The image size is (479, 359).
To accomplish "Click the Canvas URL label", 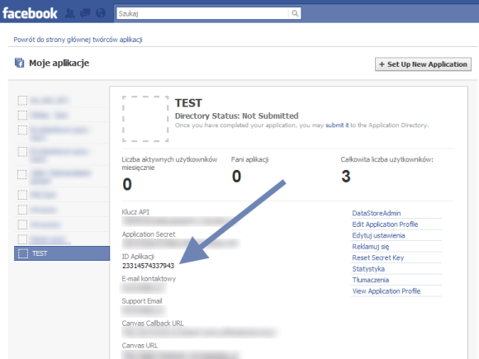I will pos(140,346).
